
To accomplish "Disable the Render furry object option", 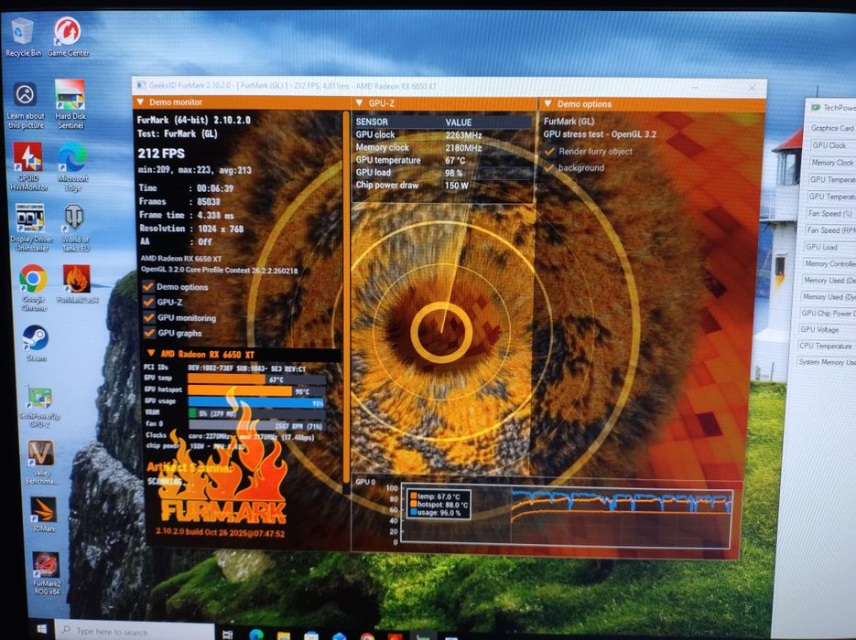I will pyautogui.click(x=549, y=152).
